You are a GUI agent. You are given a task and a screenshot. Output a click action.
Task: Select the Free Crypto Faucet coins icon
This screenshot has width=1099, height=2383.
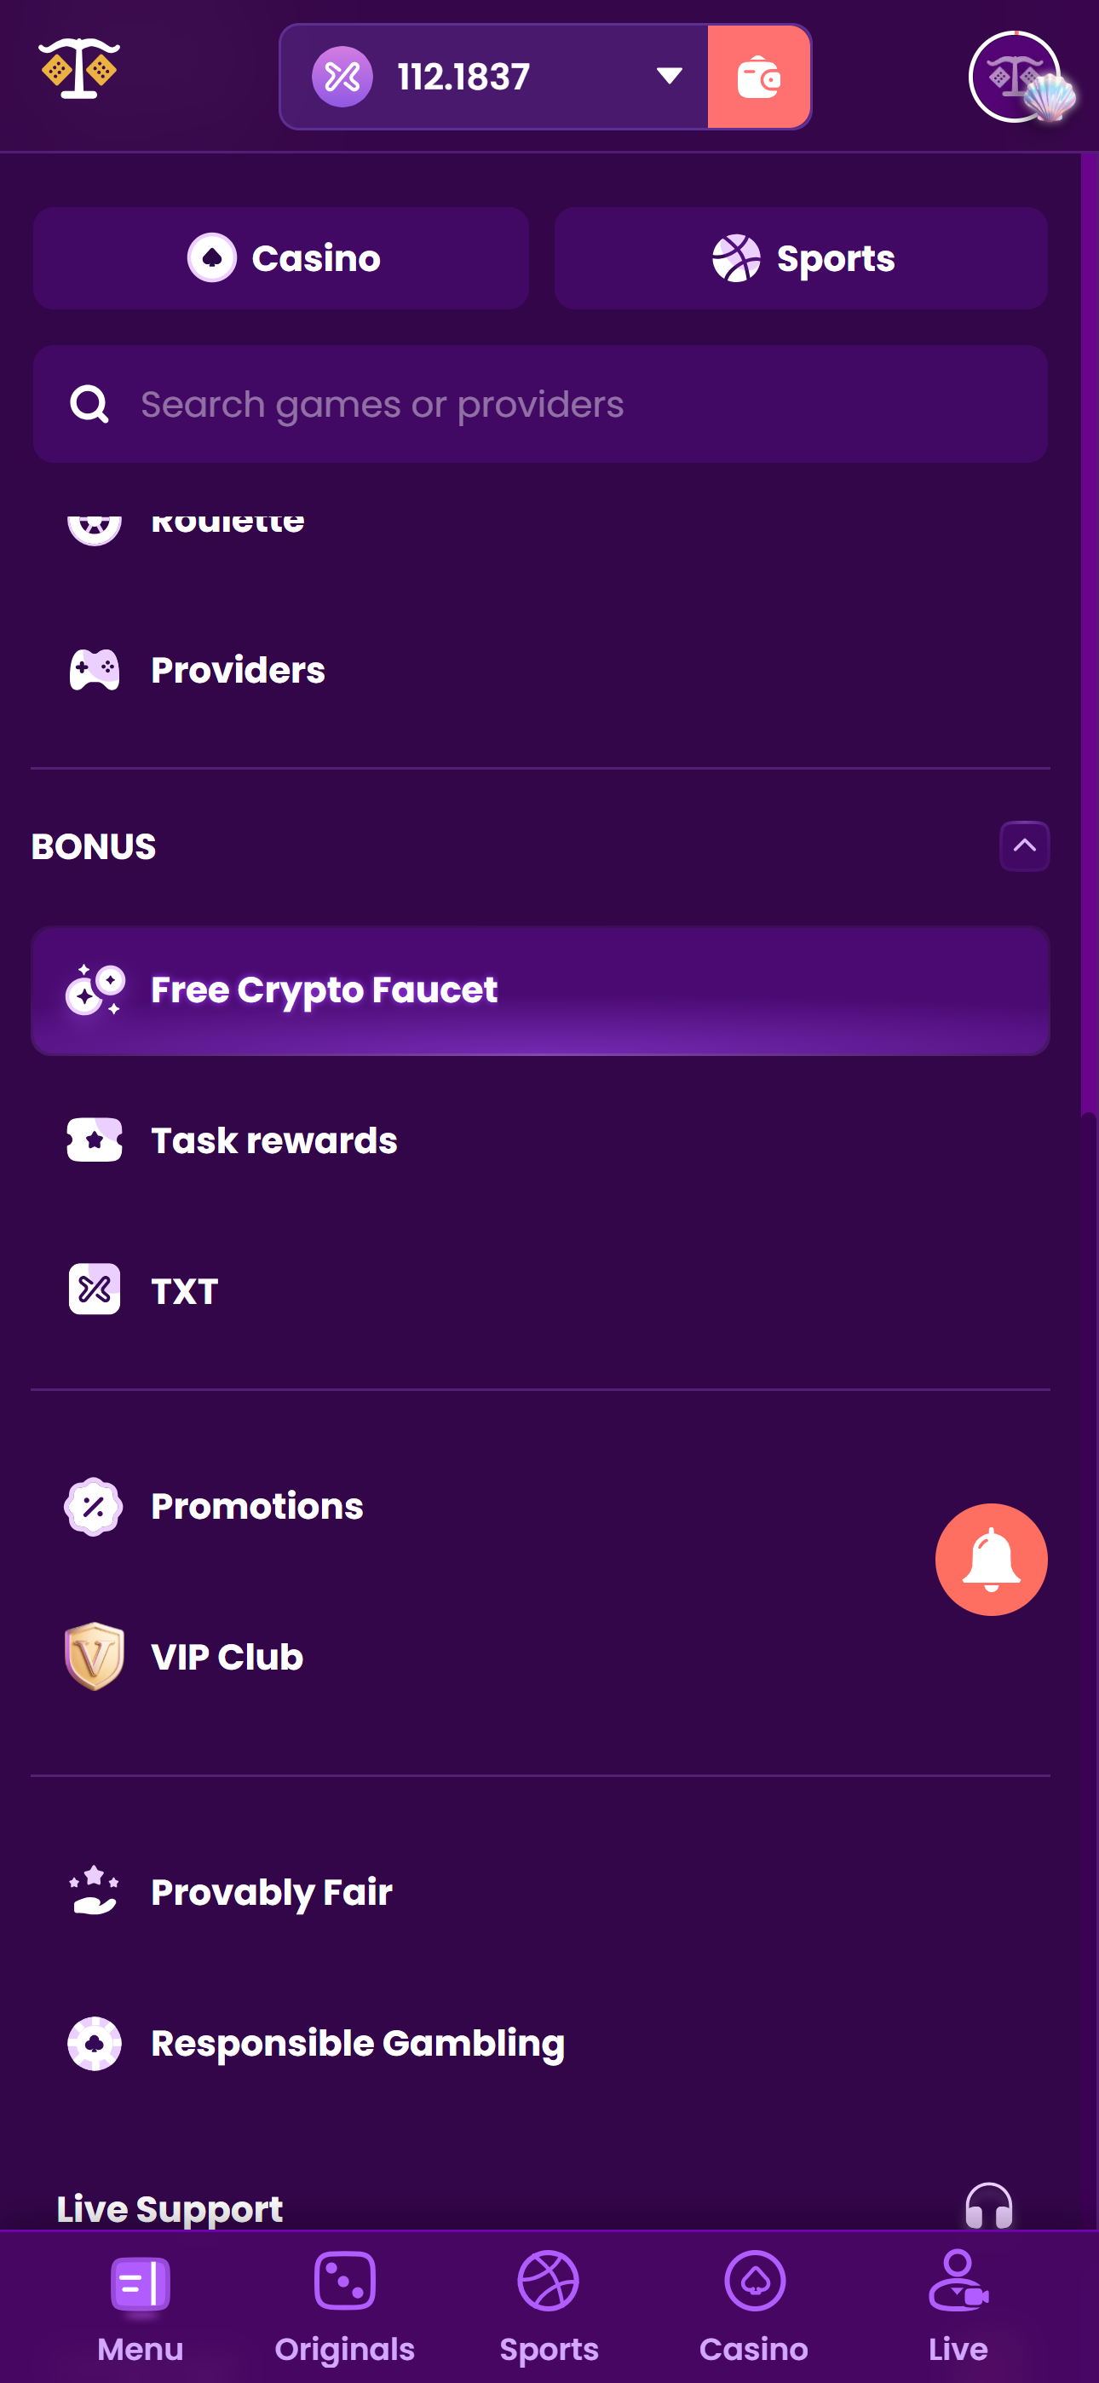tap(95, 990)
